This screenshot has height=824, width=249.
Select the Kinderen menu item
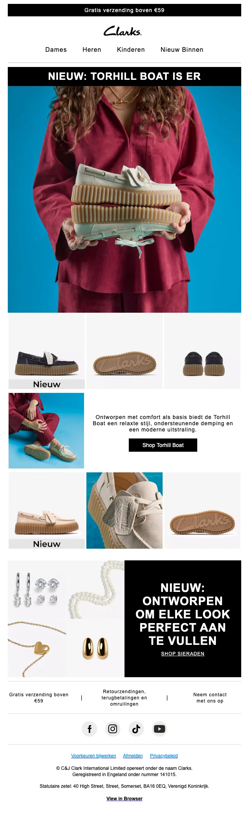pos(131,49)
